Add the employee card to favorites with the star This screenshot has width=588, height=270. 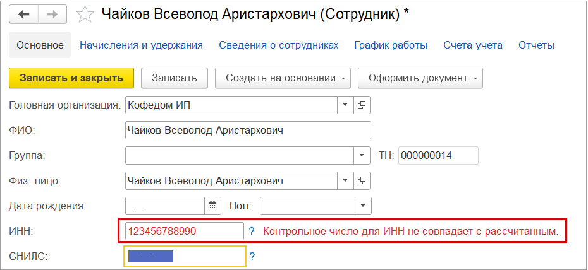pos(84,15)
